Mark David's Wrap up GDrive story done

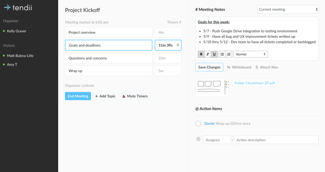click(198, 124)
